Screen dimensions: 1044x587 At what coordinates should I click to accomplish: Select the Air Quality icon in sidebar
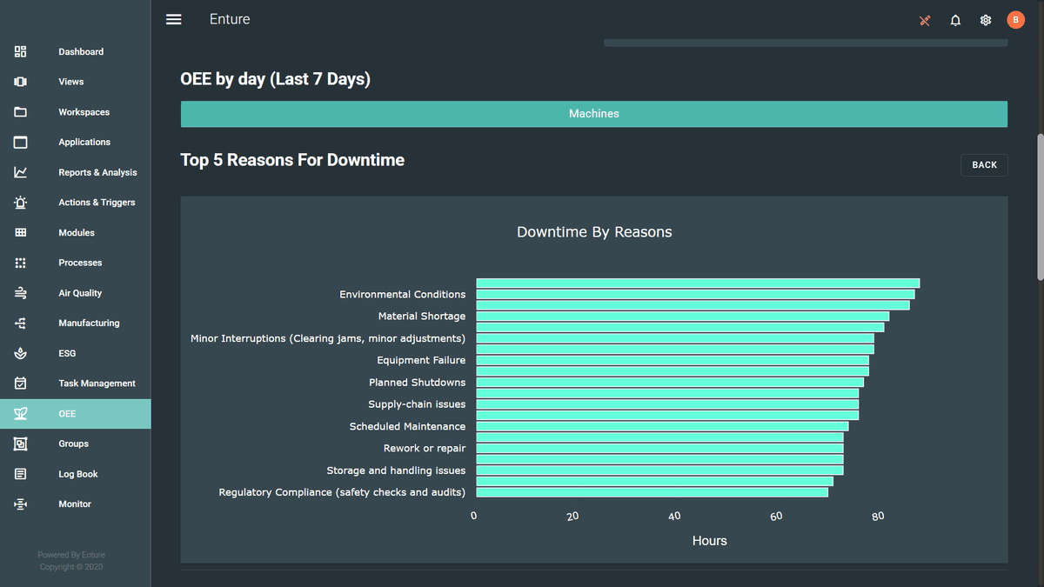click(x=20, y=292)
